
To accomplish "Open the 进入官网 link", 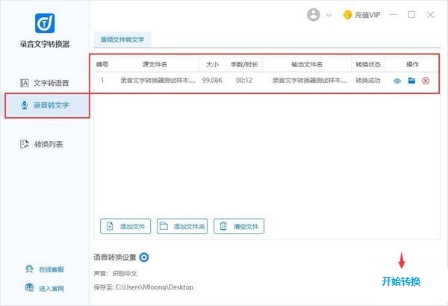I will pyautogui.click(x=45, y=288).
